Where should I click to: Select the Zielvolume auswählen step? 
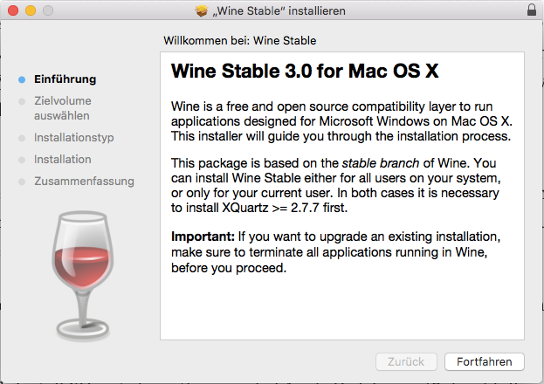(63, 108)
